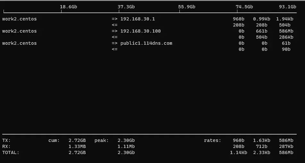Click the 1.11Mb peak RX value

126,146
